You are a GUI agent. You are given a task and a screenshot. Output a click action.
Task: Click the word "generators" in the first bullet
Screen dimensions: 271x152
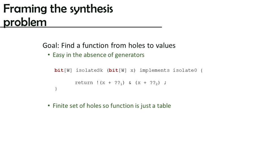click(x=130, y=55)
